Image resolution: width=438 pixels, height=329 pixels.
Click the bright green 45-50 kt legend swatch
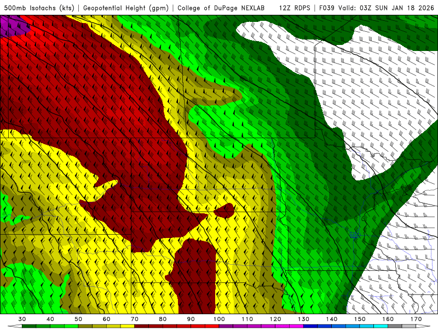click(71, 326)
